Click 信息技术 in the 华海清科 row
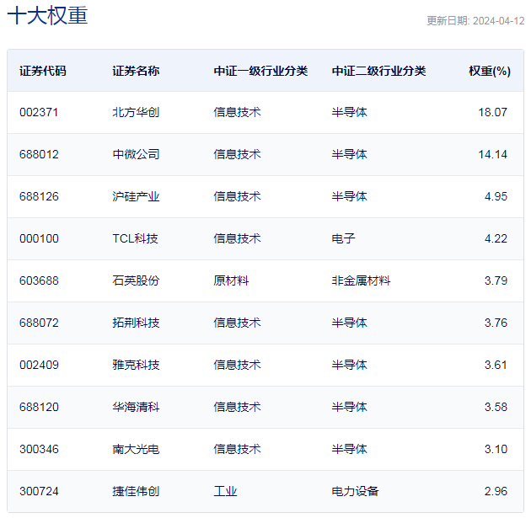The image size is (531, 518). point(237,407)
